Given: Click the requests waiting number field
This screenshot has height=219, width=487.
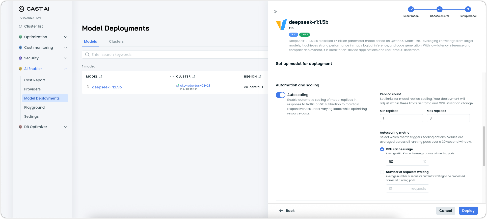Looking at the screenshot, I should (x=407, y=188).
